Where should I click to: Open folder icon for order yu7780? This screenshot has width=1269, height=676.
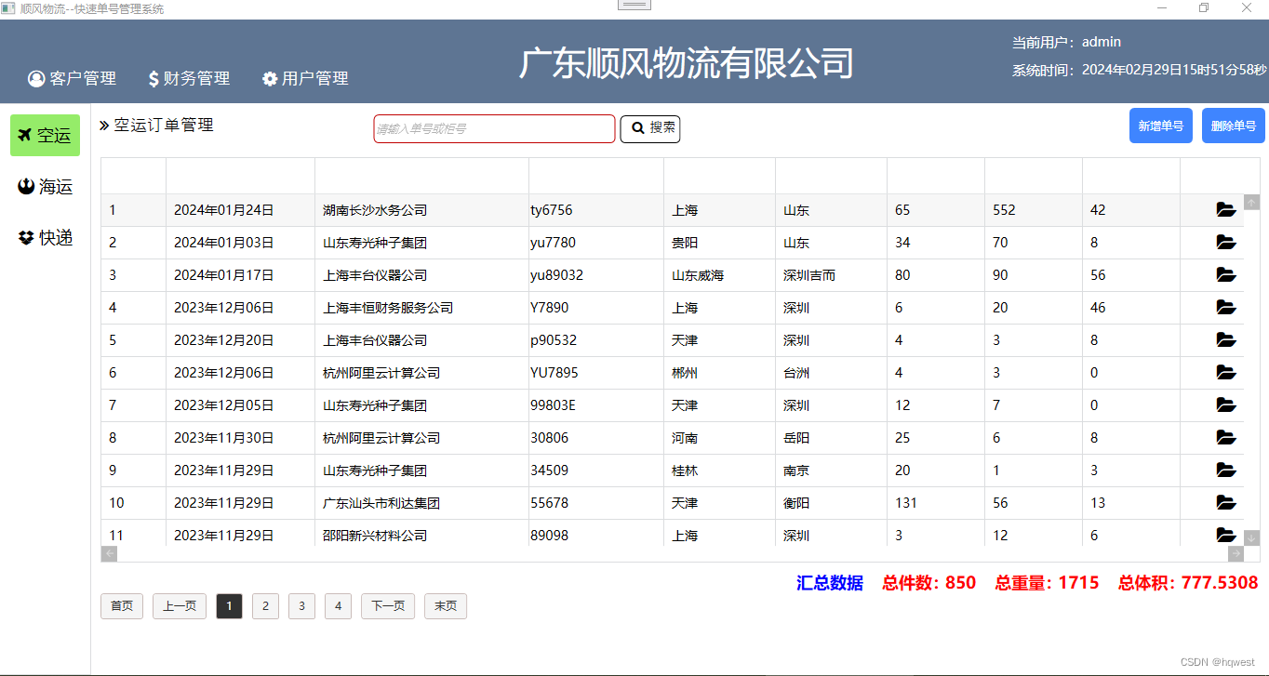(1226, 243)
